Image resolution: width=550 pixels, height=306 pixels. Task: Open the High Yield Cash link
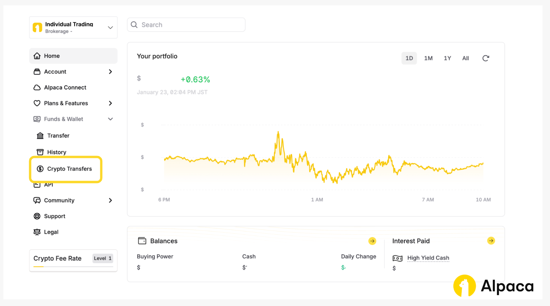tap(428, 258)
